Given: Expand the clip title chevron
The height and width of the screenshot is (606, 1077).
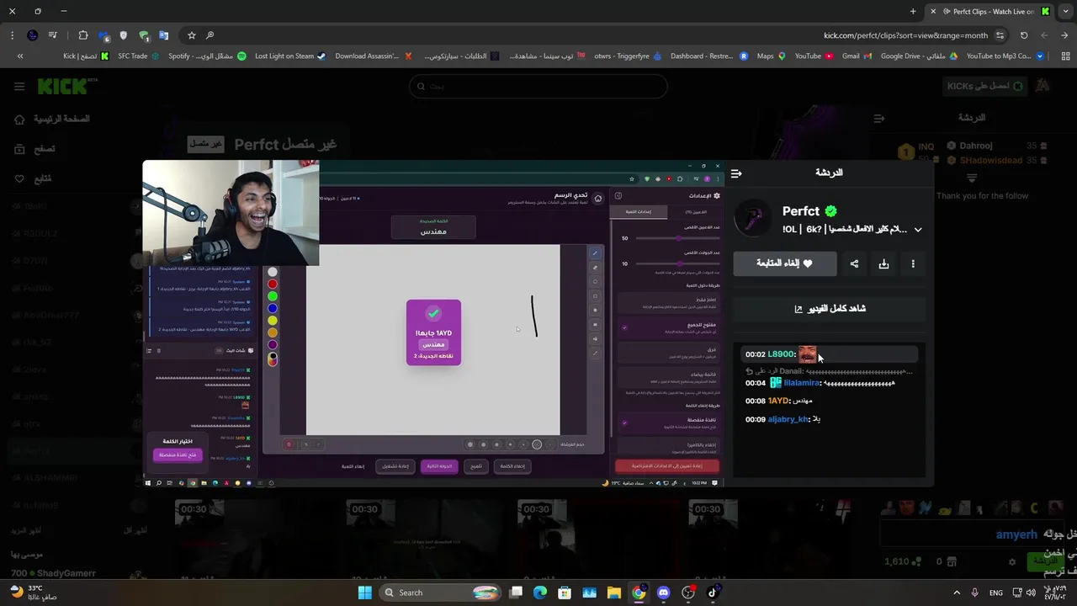Looking at the screenshot, I should point(918,229).
